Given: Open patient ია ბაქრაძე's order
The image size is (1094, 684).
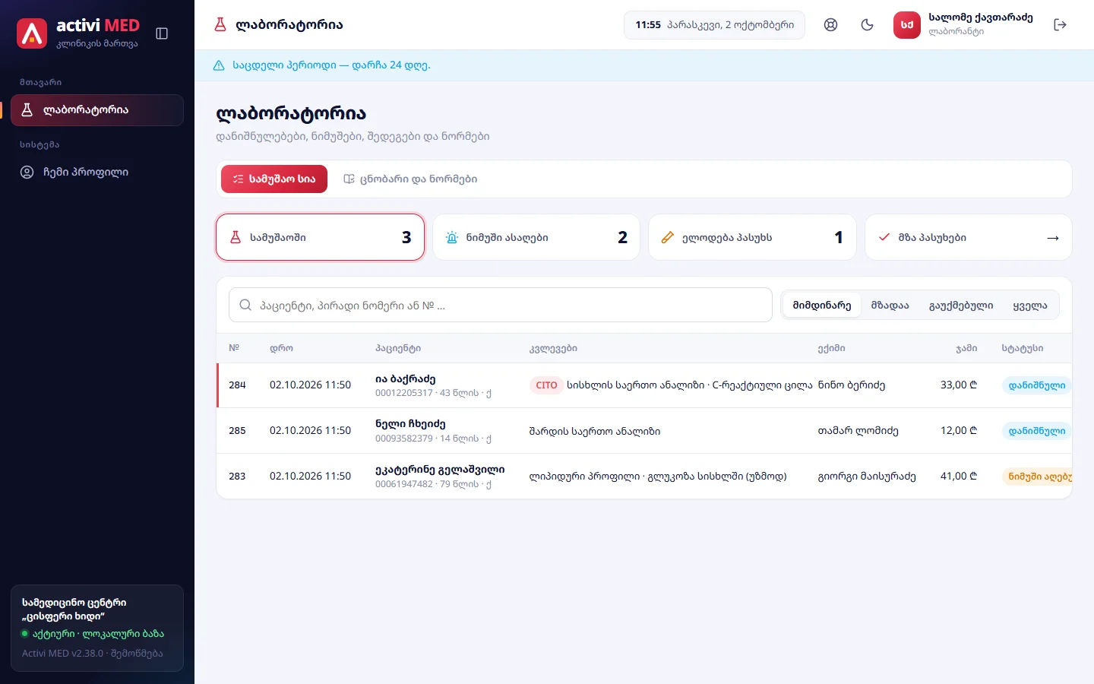Looking at the screenshot, I should click(644, 385).
